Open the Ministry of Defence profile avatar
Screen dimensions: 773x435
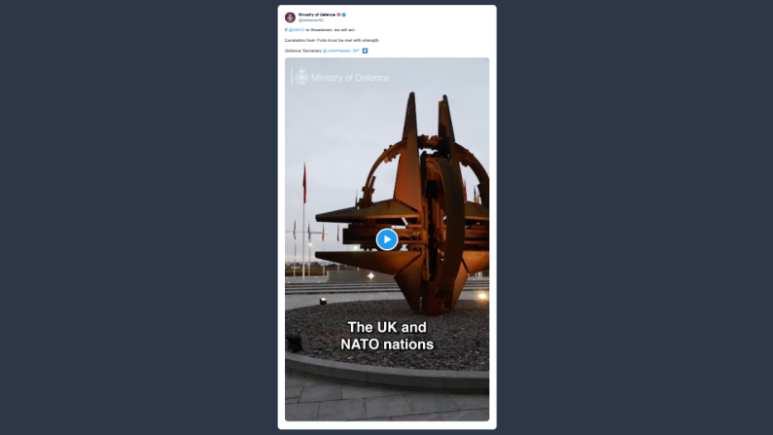tap(291, 18)
